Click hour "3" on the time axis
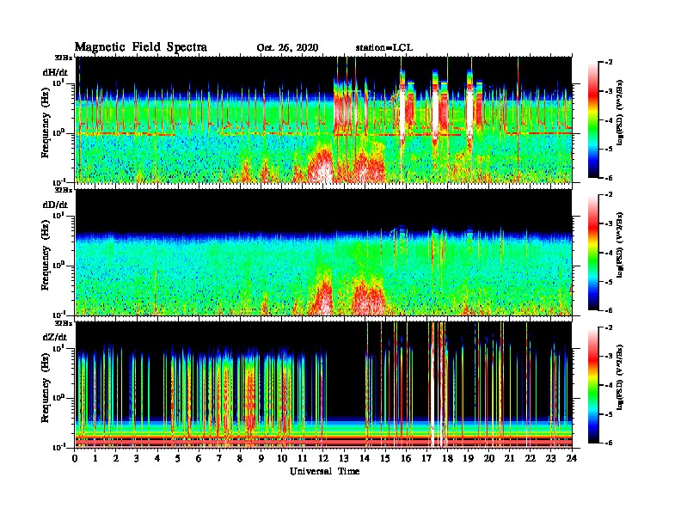Screen dimensions: 681x526 tap(137, 458)
